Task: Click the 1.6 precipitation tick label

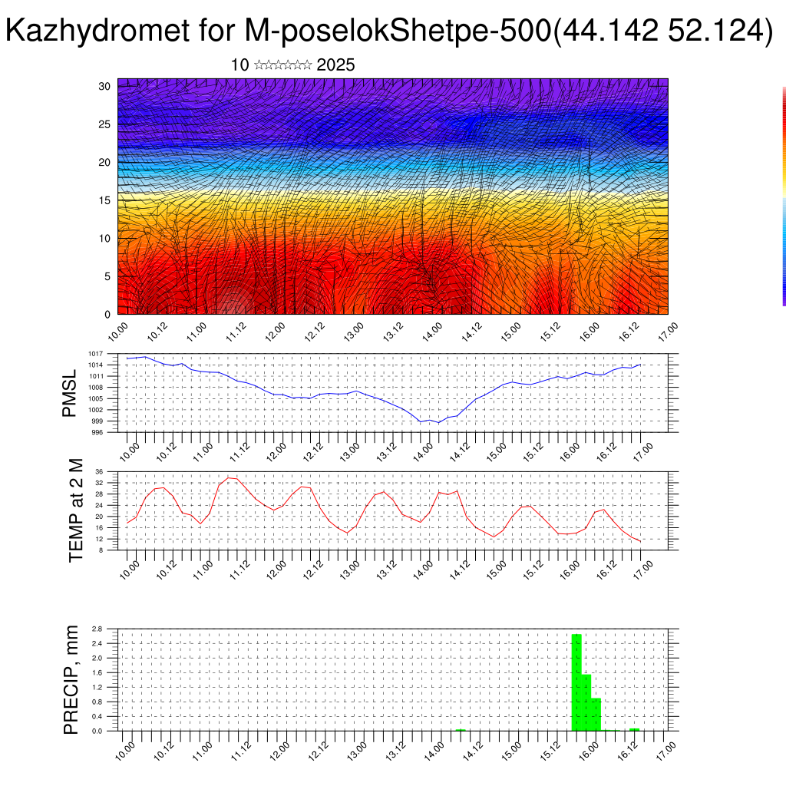Action: (97, 672)
